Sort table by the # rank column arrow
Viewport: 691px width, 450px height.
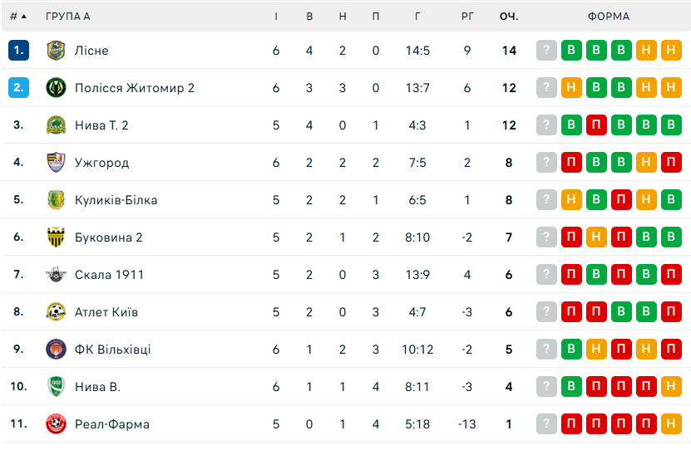(18, 17)
